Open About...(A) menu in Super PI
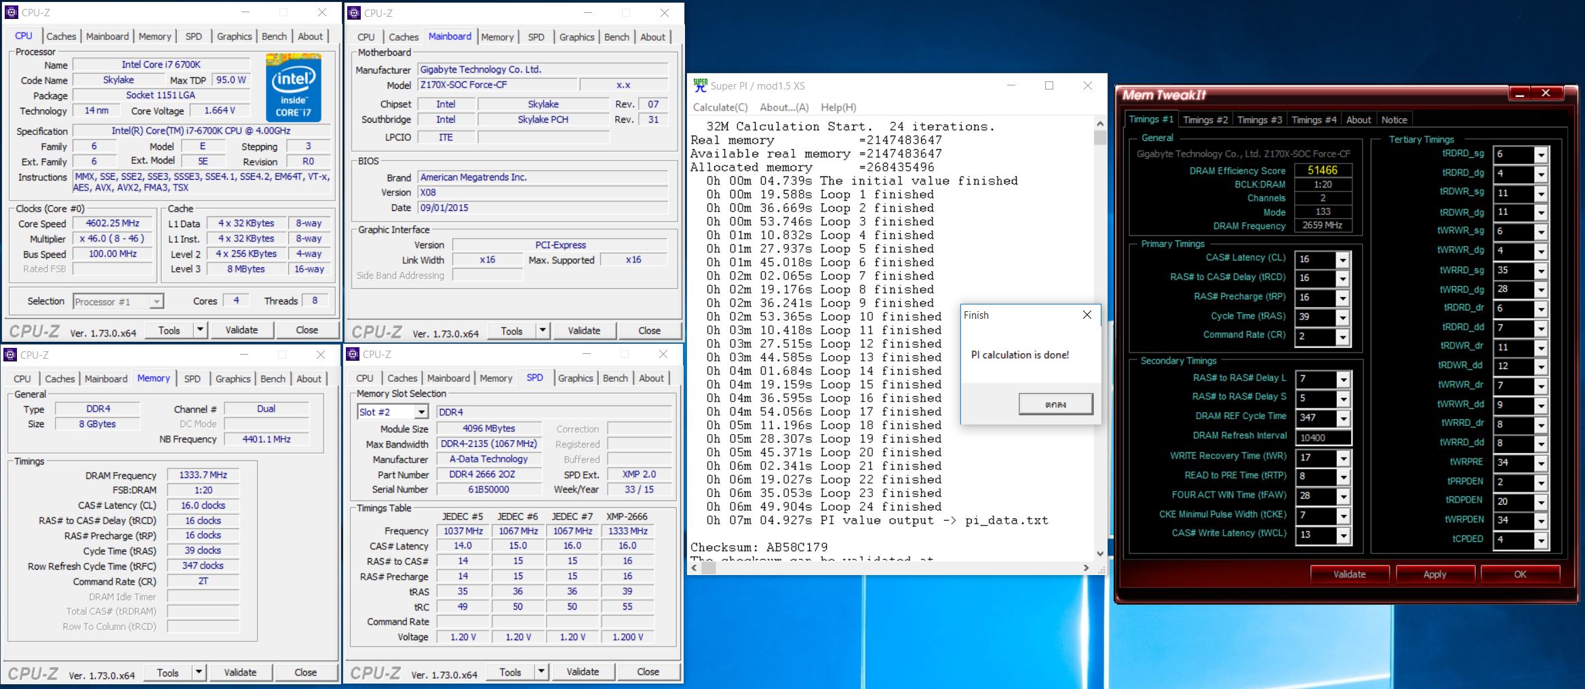This screenshot has width=1585, height=689. click(x=784, y=107)
